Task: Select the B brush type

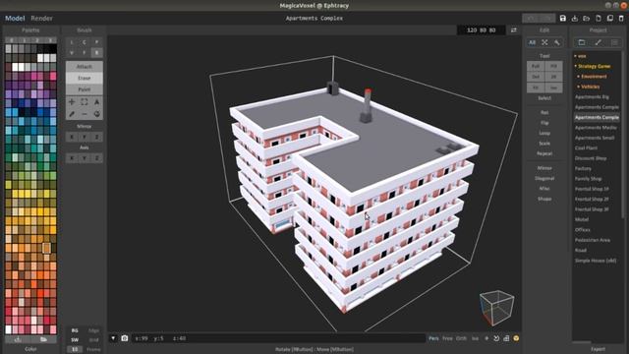Action: click(96, 52)
